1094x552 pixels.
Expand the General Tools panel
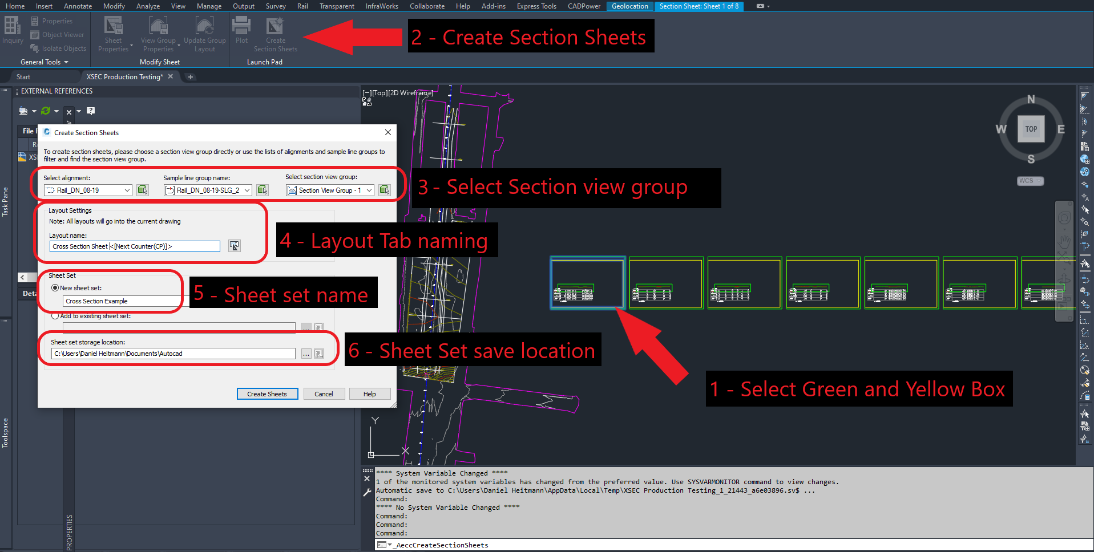(45, 62)
